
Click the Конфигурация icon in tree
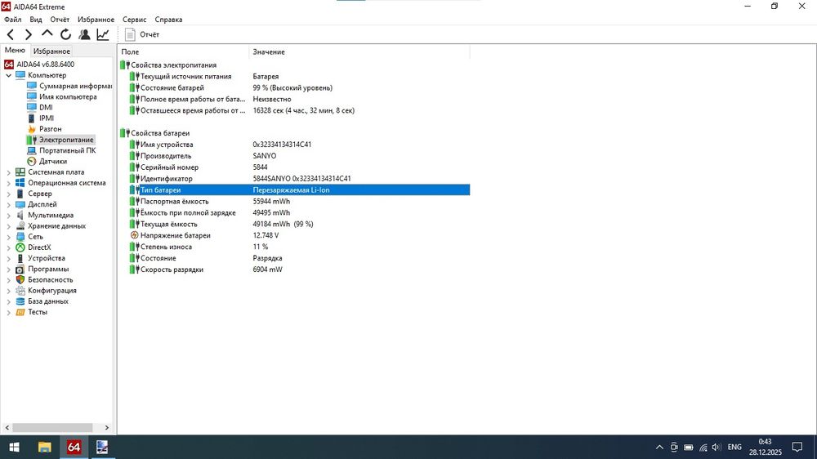[x=20, y=290]
